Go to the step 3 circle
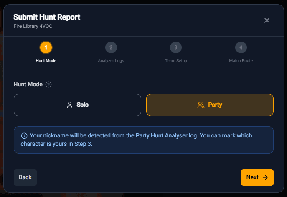The height and width of the screenshot is (197, 287). tap(176, 47)
